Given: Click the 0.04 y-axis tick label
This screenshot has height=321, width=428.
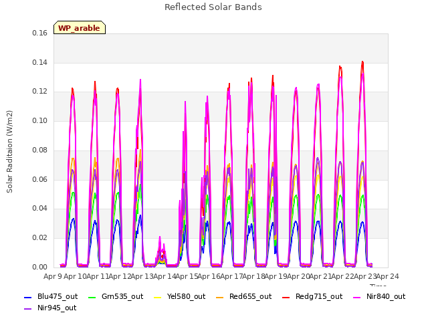Looking at the screenshot, I should (x=39, y=208).
